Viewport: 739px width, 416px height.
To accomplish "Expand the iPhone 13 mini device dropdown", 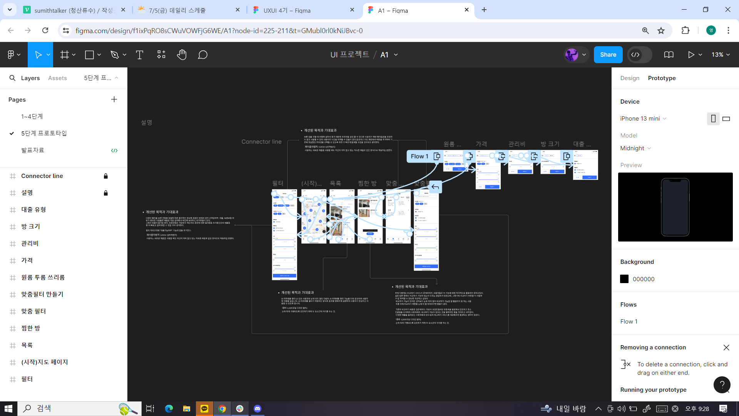I will point(643,119).
